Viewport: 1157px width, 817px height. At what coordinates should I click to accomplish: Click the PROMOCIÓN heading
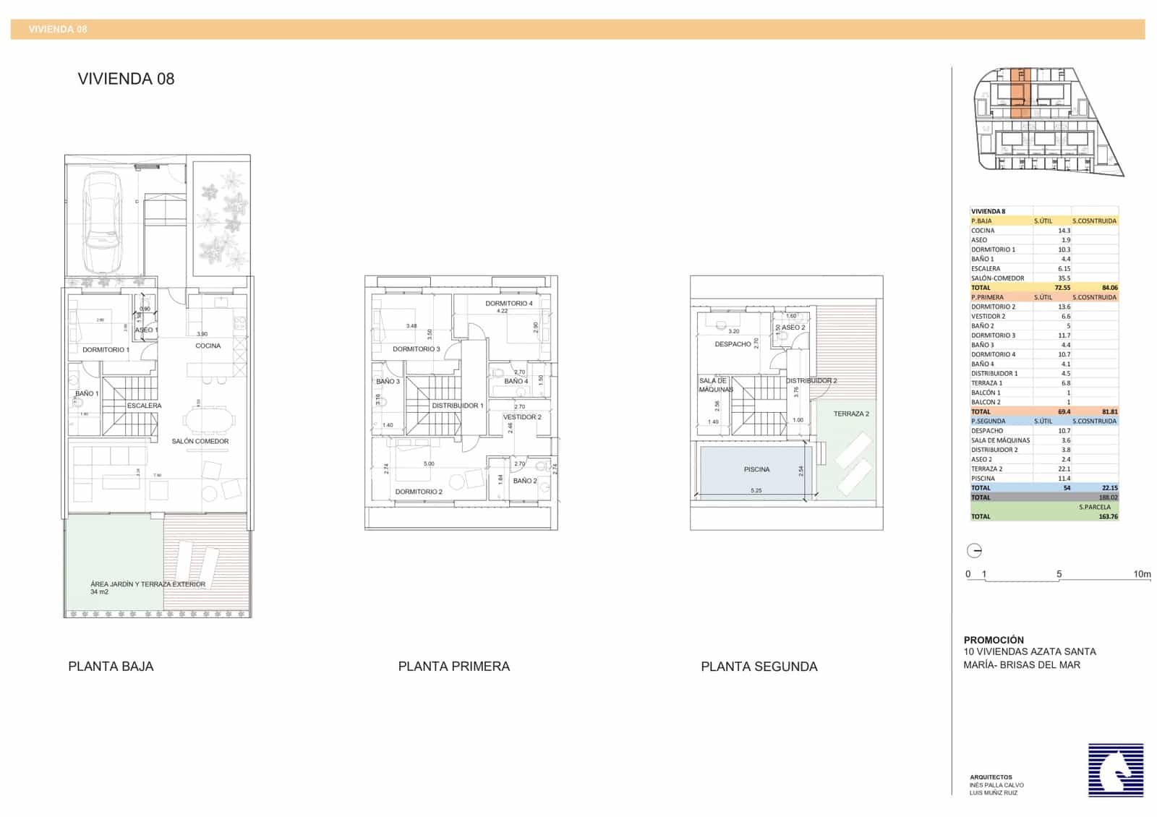tap(994, 640)
